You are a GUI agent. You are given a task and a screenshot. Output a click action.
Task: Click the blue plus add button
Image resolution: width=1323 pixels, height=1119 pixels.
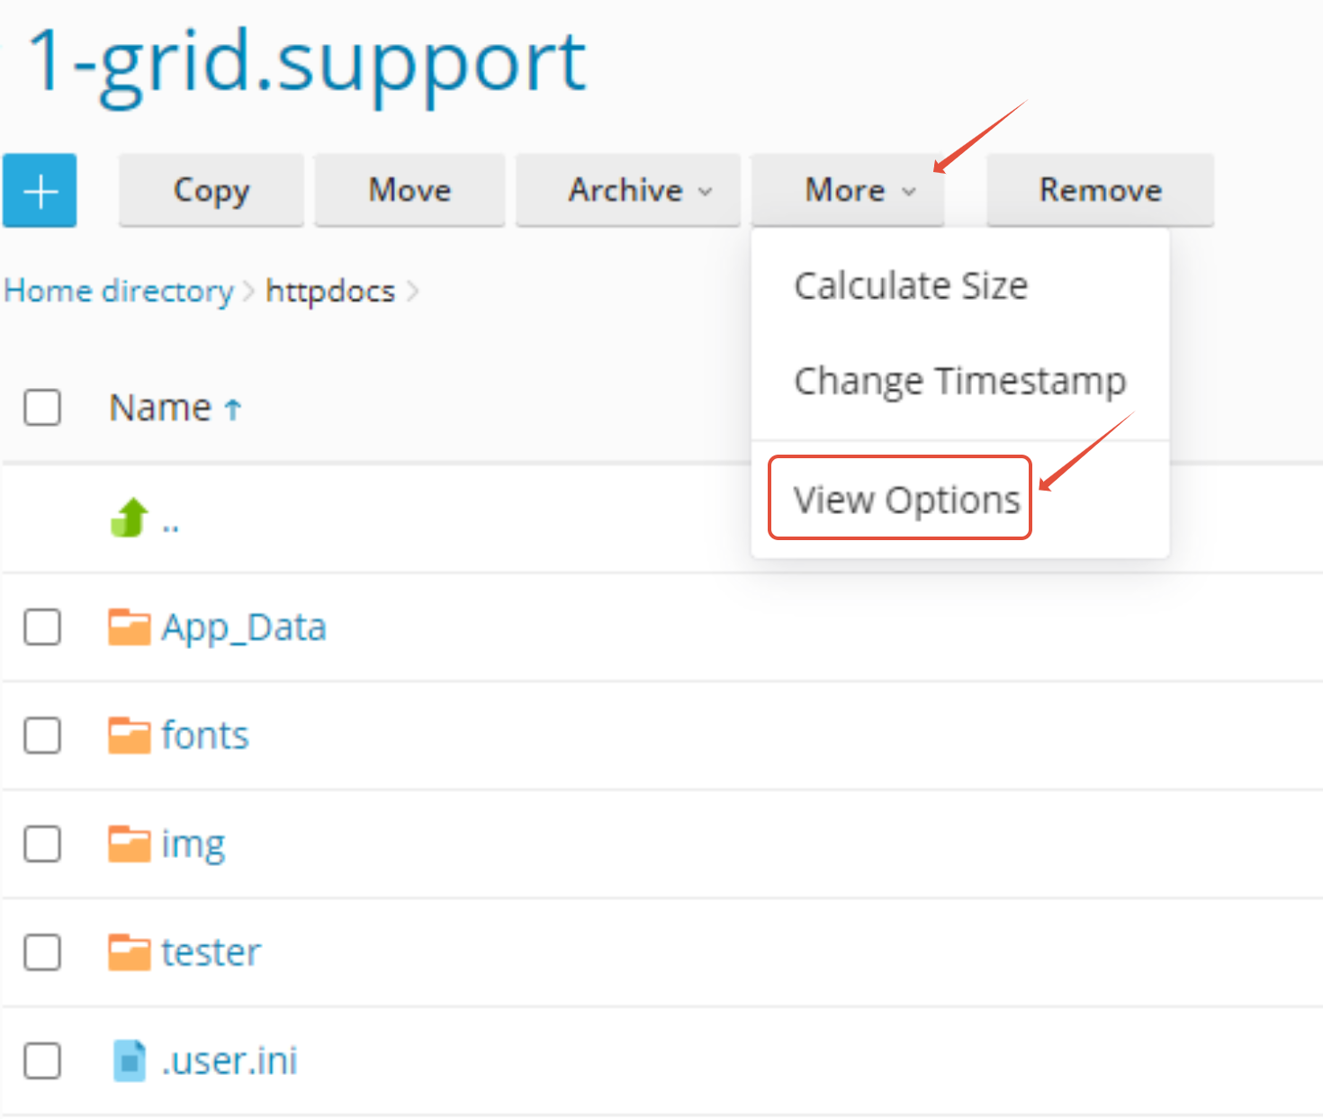click(x=40, y=191)
